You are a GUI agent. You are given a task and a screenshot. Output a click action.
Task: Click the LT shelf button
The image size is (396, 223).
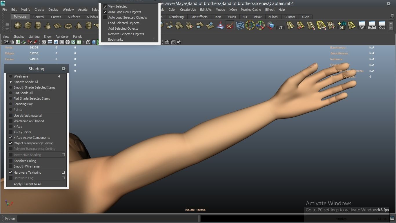click(x=280, y=26)
